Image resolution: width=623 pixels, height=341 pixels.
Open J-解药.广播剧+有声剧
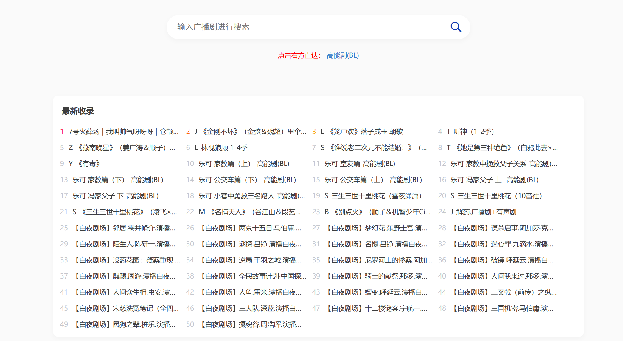483,212
